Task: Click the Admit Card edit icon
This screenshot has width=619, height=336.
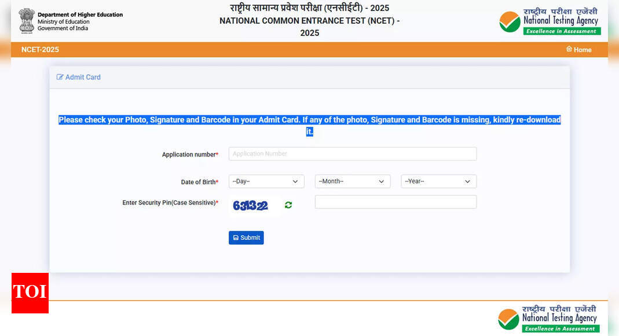Action: 60,77
